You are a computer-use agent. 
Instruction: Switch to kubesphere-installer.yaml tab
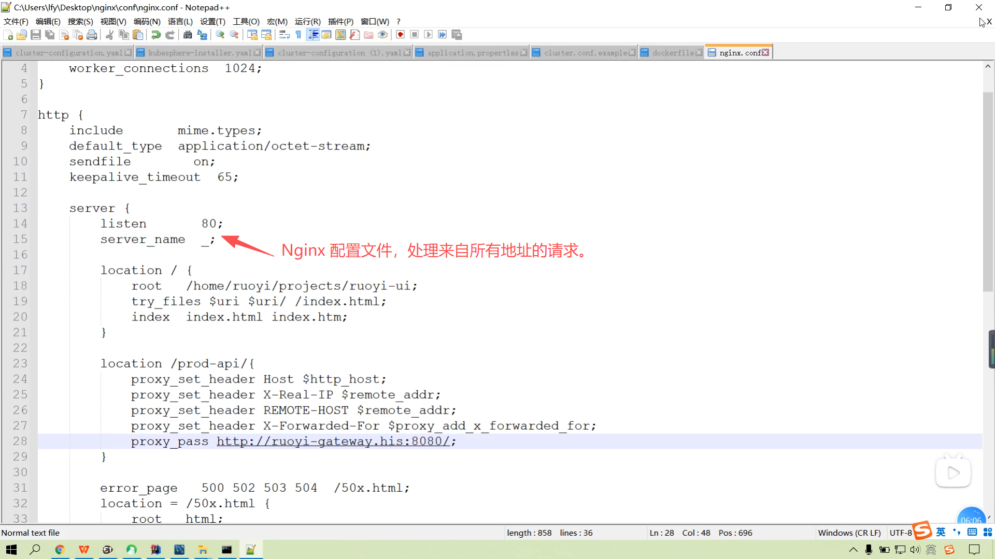199,53
